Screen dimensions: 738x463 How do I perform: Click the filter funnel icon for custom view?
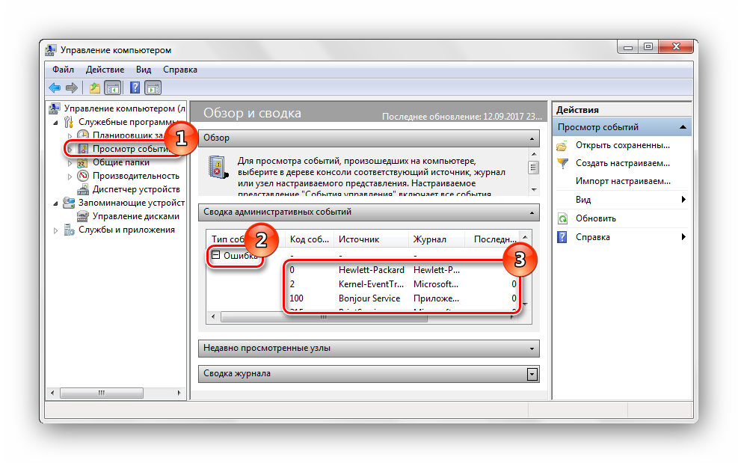[562, 164]
